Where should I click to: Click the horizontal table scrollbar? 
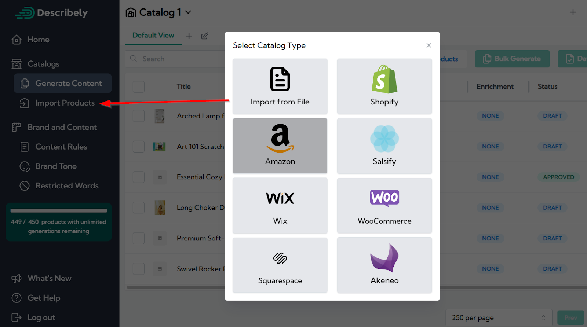click(356, 287)
